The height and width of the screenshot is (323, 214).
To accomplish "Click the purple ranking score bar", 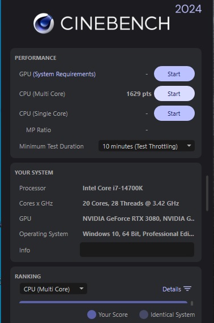I will pyautogui.click(x=103, y=302).
